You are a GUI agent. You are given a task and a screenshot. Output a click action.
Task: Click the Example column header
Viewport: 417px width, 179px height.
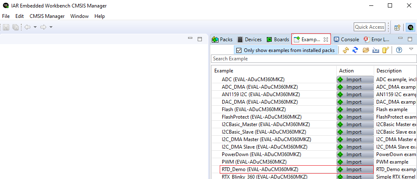(274, 71)
